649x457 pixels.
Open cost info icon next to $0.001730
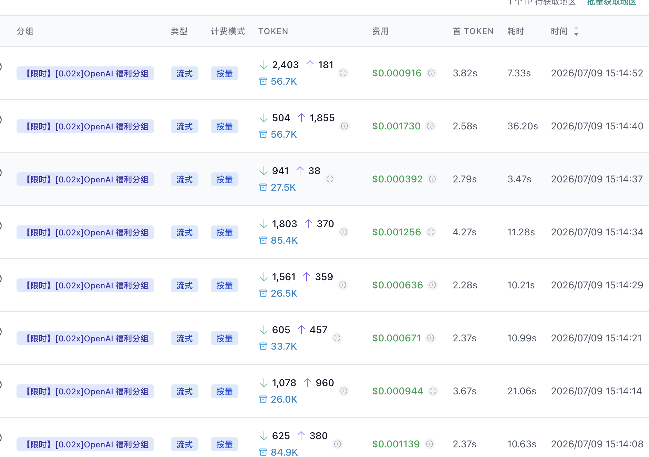(430, 126)
